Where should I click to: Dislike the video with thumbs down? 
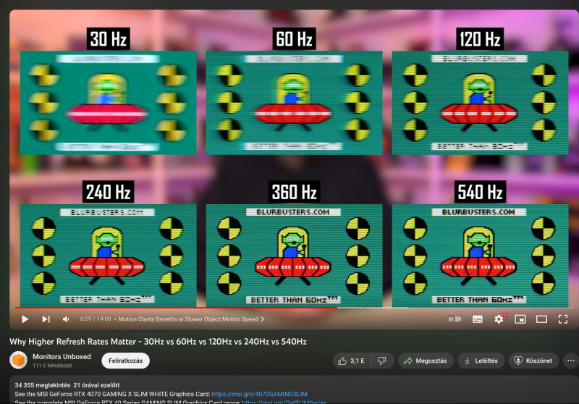pos(382,361)
